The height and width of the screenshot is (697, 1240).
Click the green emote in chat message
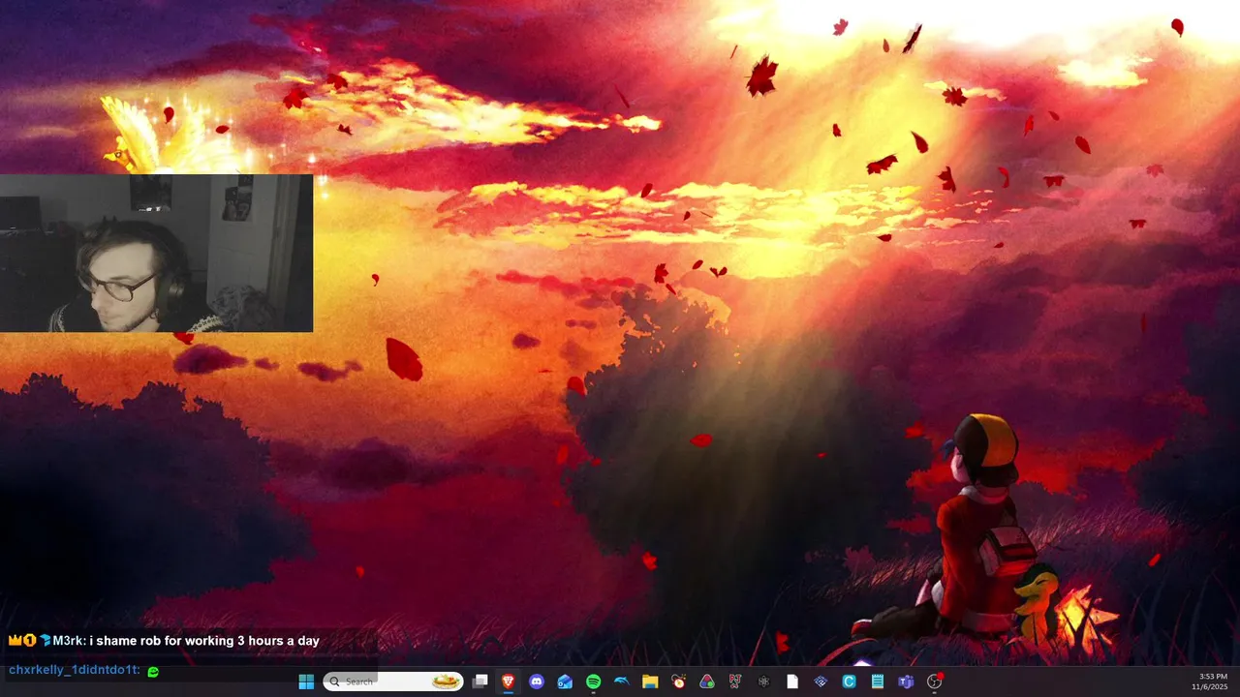click(x=152, y=671)
